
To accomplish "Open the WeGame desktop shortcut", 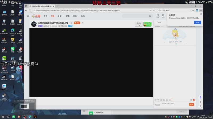I will click(x=4, y=41).
